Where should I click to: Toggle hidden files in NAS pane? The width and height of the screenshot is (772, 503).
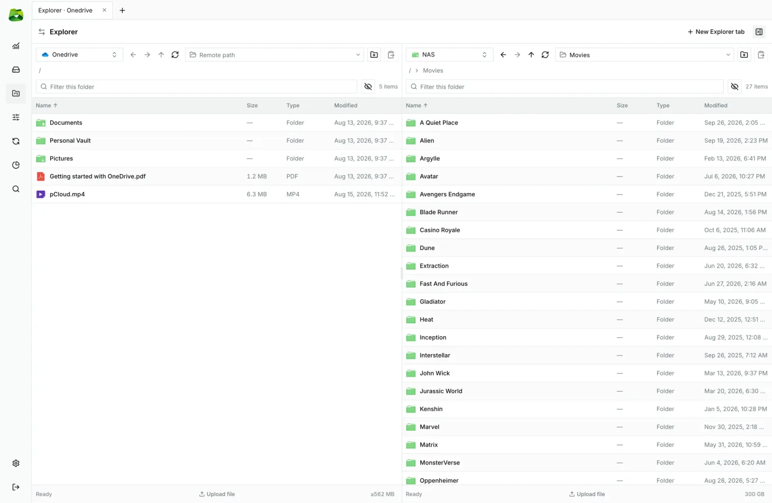click(734, 87)
